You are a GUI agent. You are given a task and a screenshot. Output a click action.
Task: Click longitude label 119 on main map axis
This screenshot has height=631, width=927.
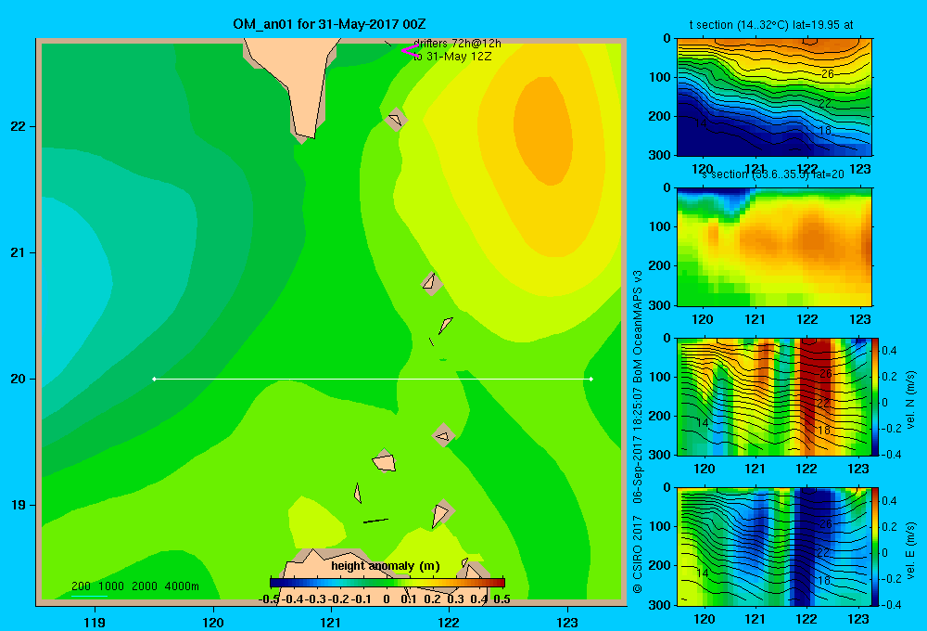(x=95, y=623)
